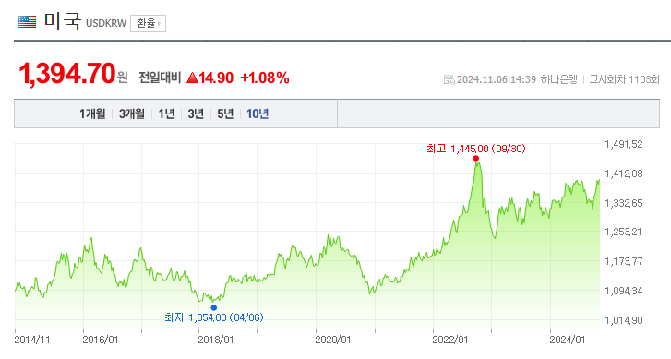
Task: Switch chart to 1년 range
Action: click(166, 114)
